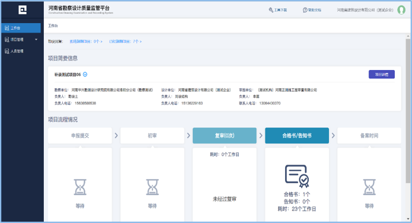The width and height of the screenshot is (412, 223).
Task: Click the scrollbar up arrow
Action: point(408,36)
